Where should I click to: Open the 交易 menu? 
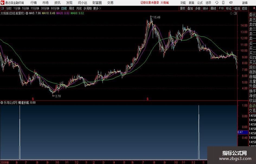[110, 3]
